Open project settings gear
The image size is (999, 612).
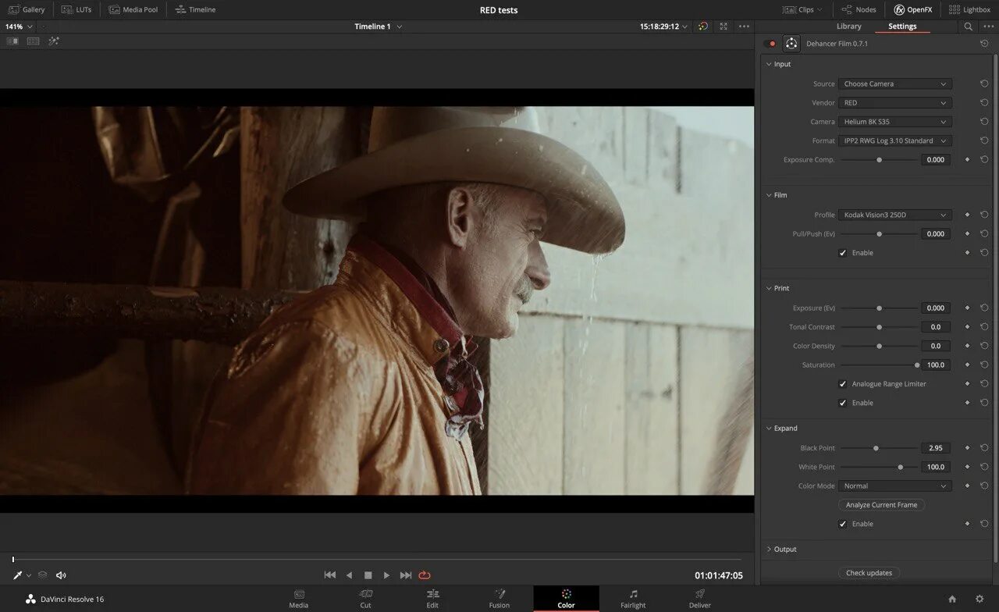[x=979, y=599]
